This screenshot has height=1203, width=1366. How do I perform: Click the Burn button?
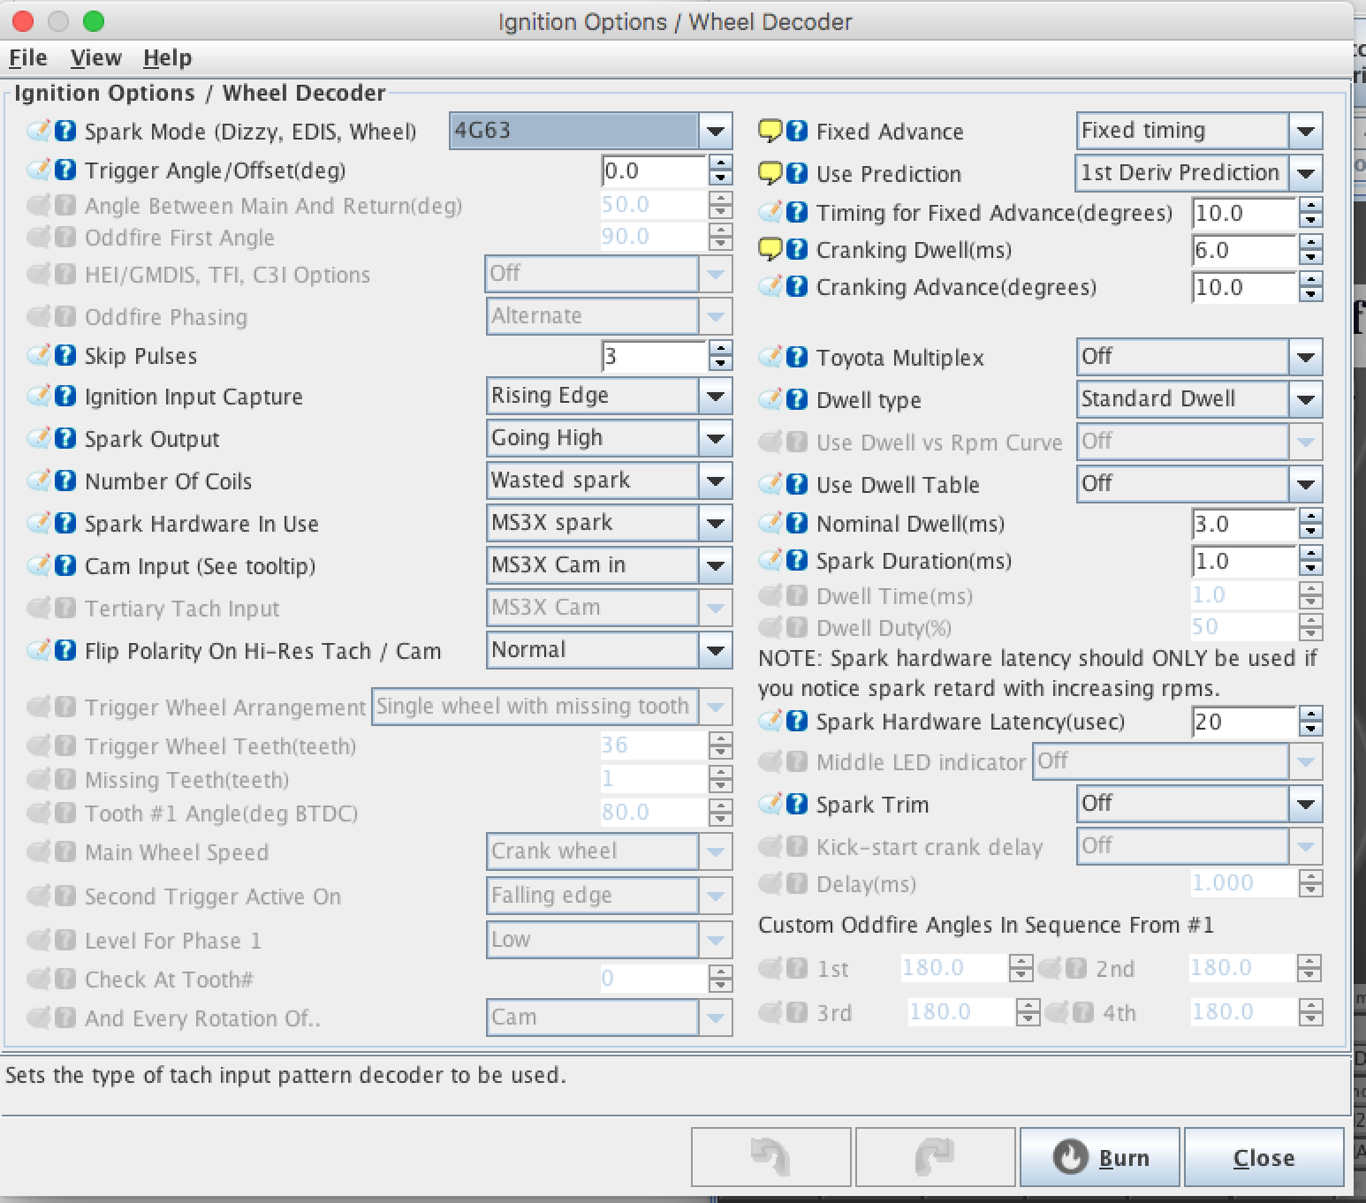(1099, 1157)
